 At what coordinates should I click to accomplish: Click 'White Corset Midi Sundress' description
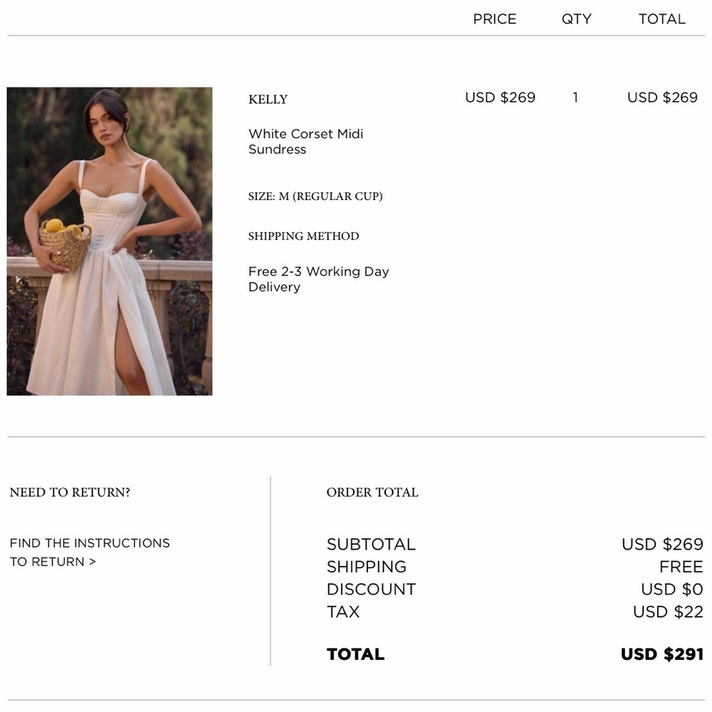click(305, 142)
